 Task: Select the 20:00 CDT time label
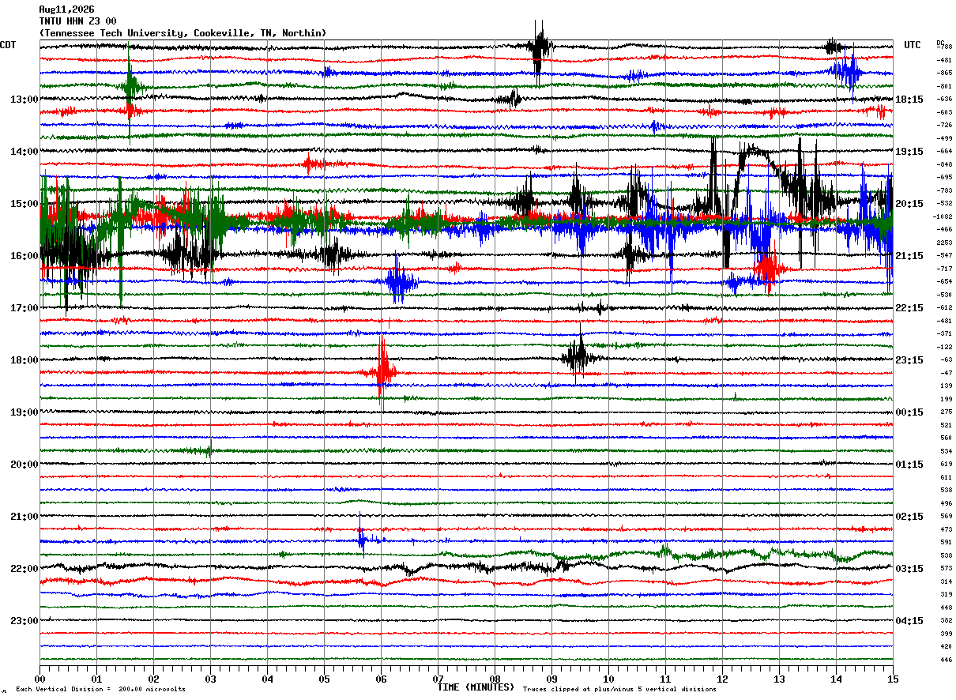[24, 465]
